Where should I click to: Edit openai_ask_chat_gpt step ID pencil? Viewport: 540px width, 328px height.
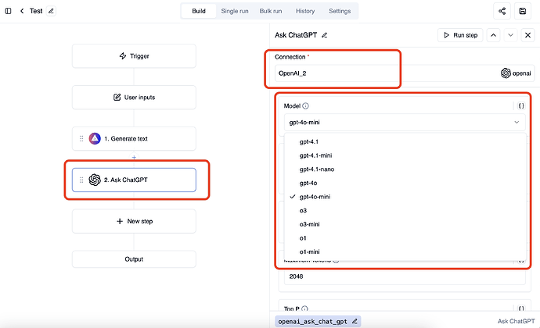point(355,322)
